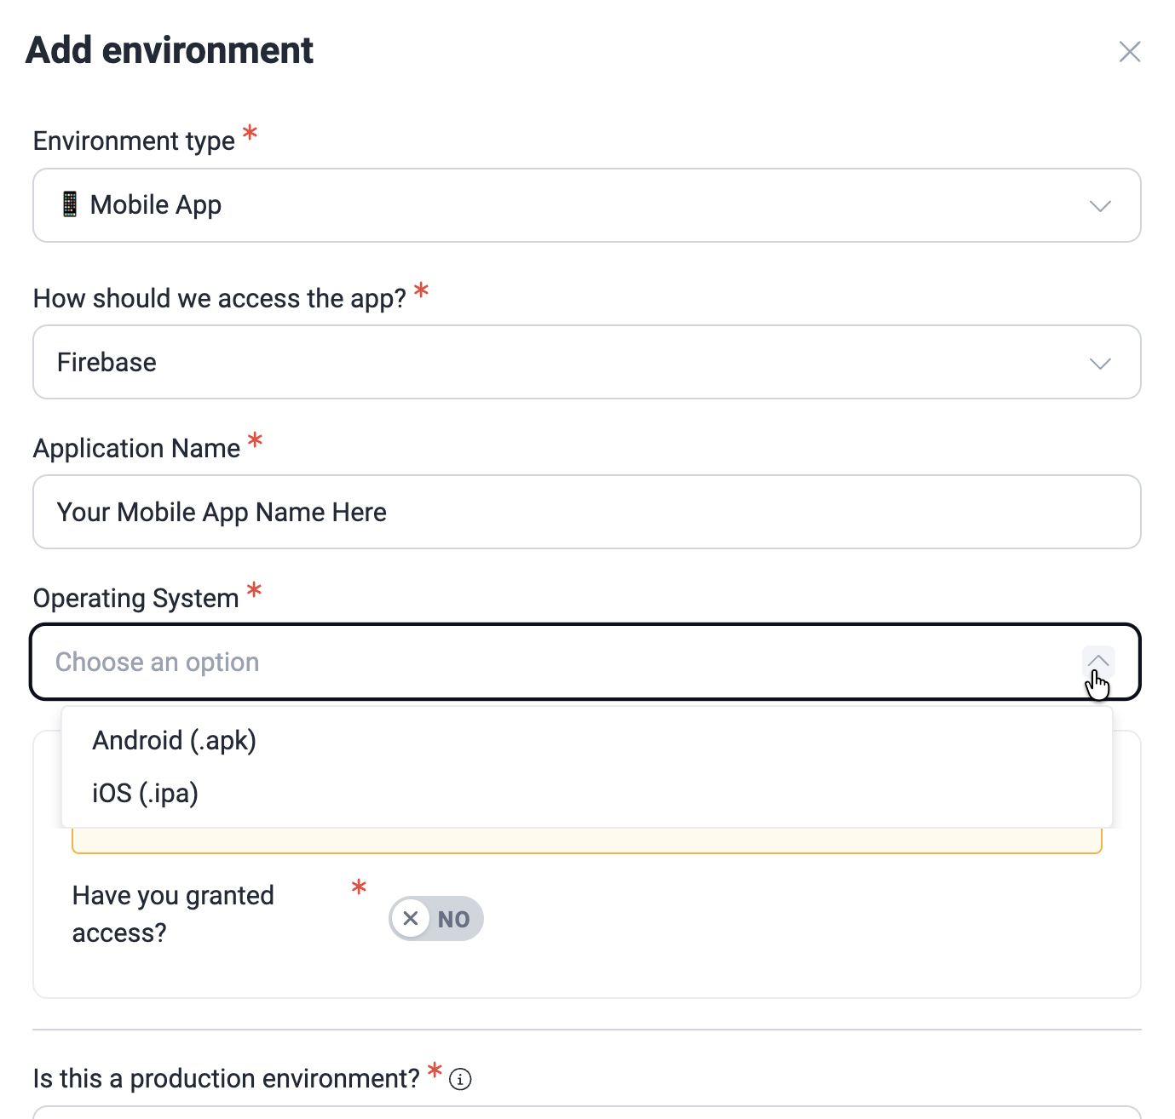
Task: Click the info icon after the production environment question
Action: 458,1079
